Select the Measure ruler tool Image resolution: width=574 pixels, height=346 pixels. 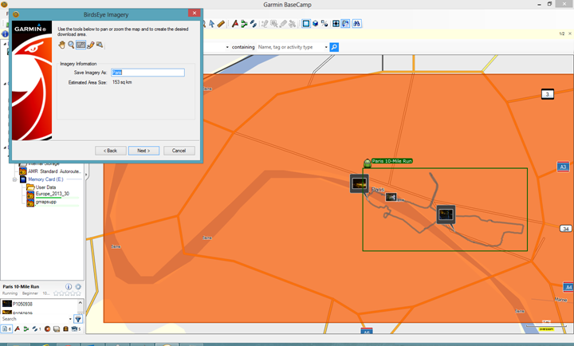coord(221,24)
